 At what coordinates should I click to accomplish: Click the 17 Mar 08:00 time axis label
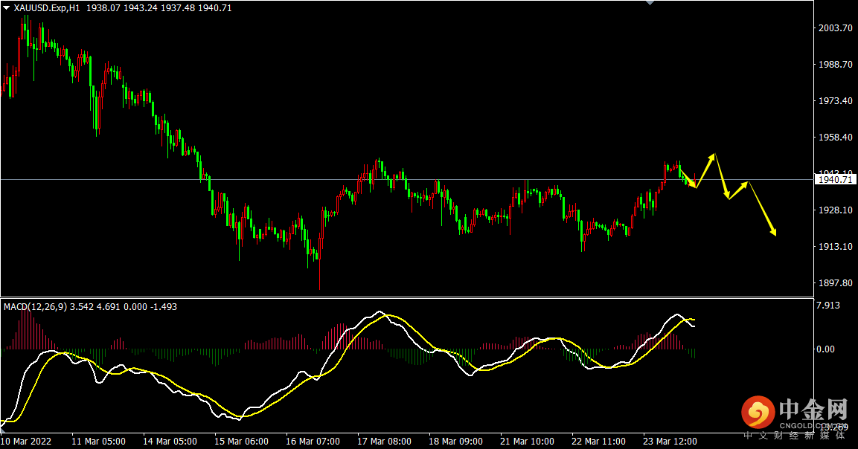(384, 441)
